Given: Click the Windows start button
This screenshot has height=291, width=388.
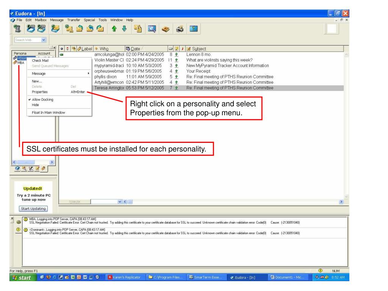Looking at the screenshot, I should pos(22,278).
